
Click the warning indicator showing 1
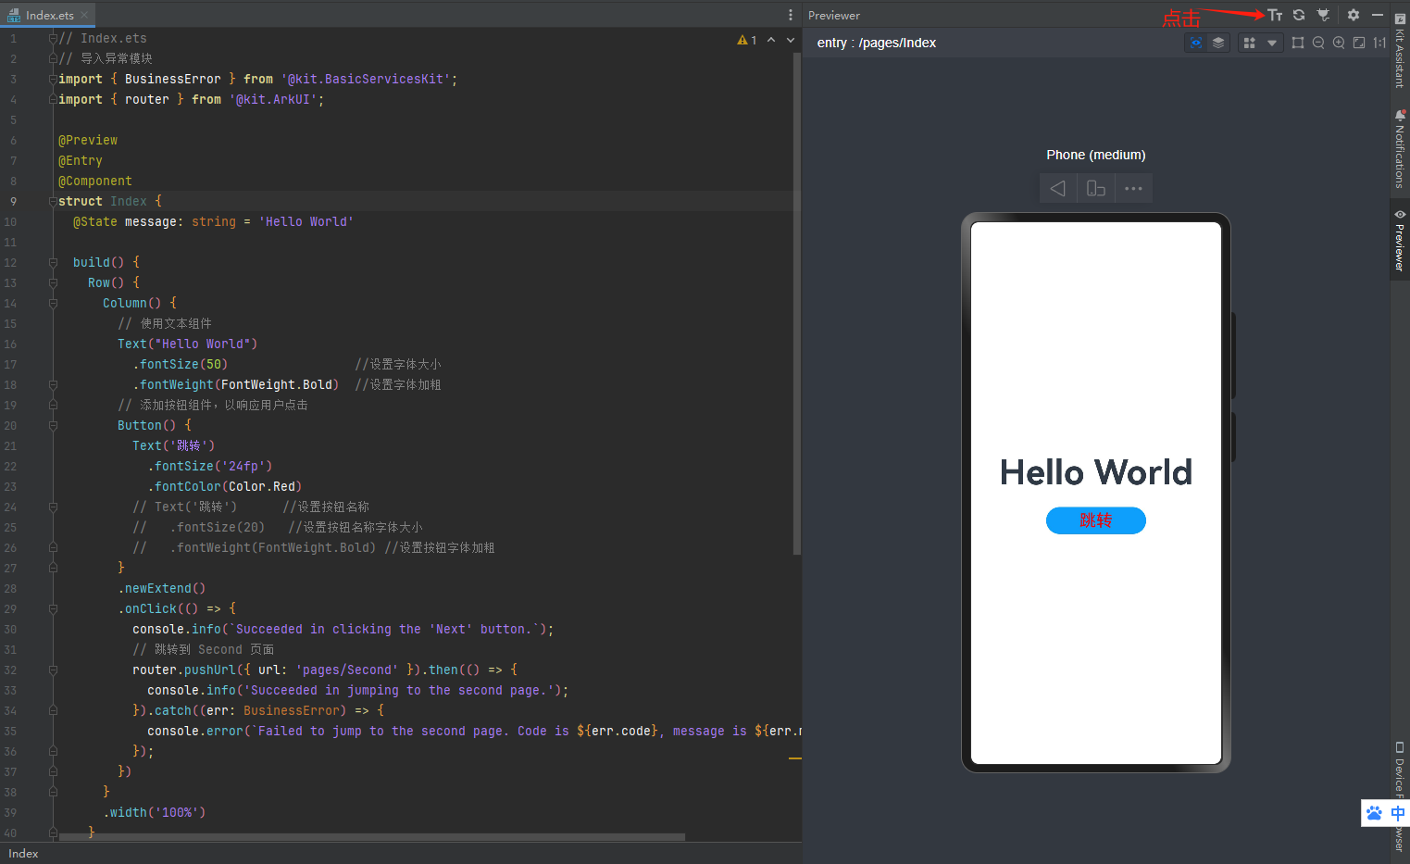746,40
